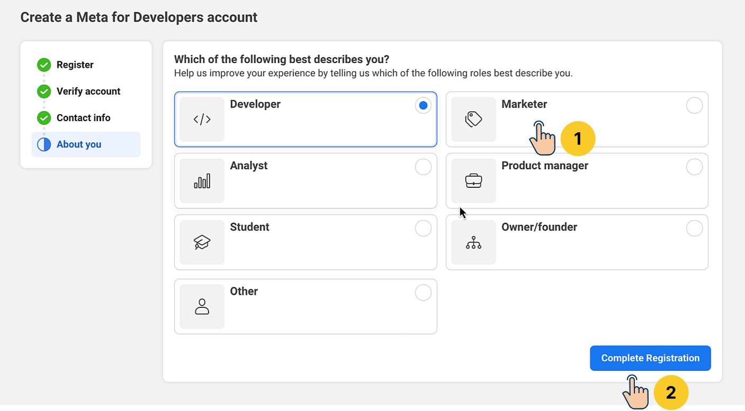Click the 'Which of the following best describes you?' heading
This screenshot has height=411, width=745.
pyautogui.click(x=282, y=59)
